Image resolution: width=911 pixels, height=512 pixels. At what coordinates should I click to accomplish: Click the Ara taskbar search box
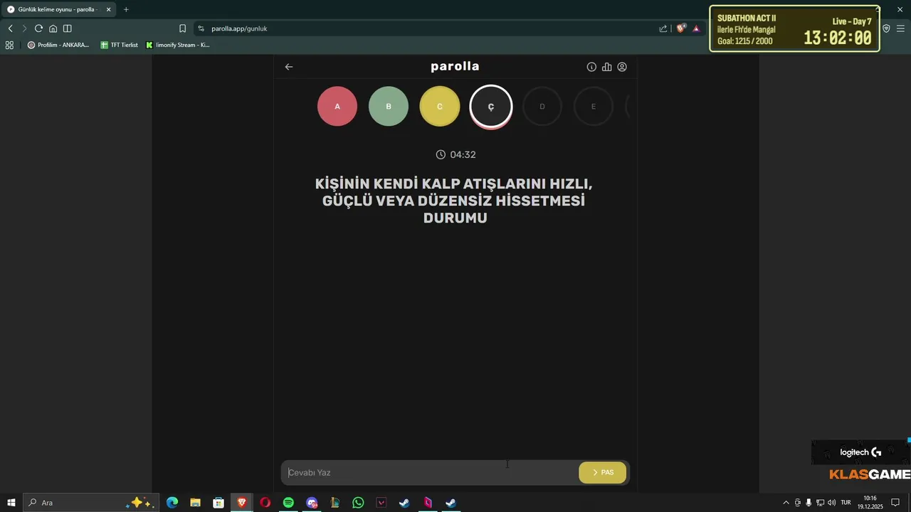[x=90, y=503]
